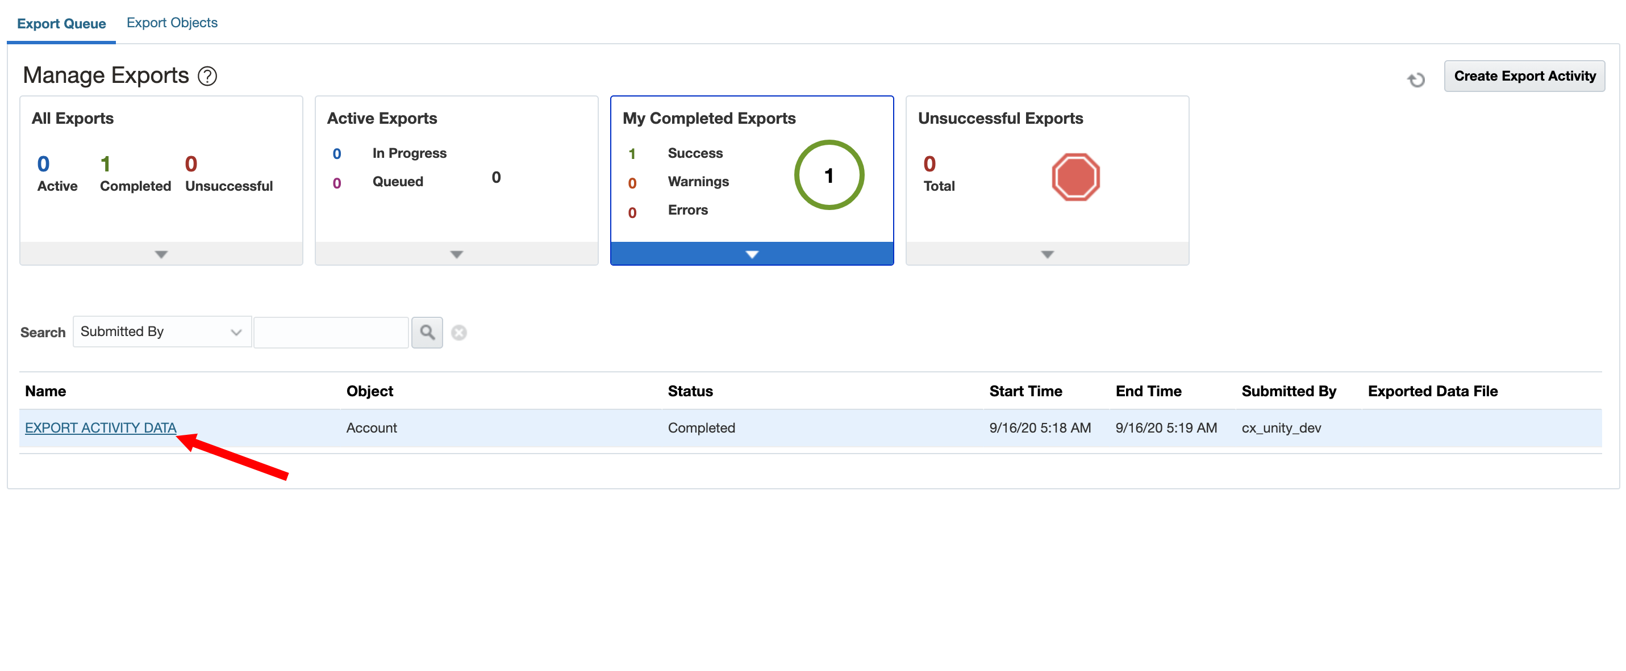This screenshot has height=671, width=1626.
Task: Collapse the My Completed Exports arrow
Action: tap(752, 254)
